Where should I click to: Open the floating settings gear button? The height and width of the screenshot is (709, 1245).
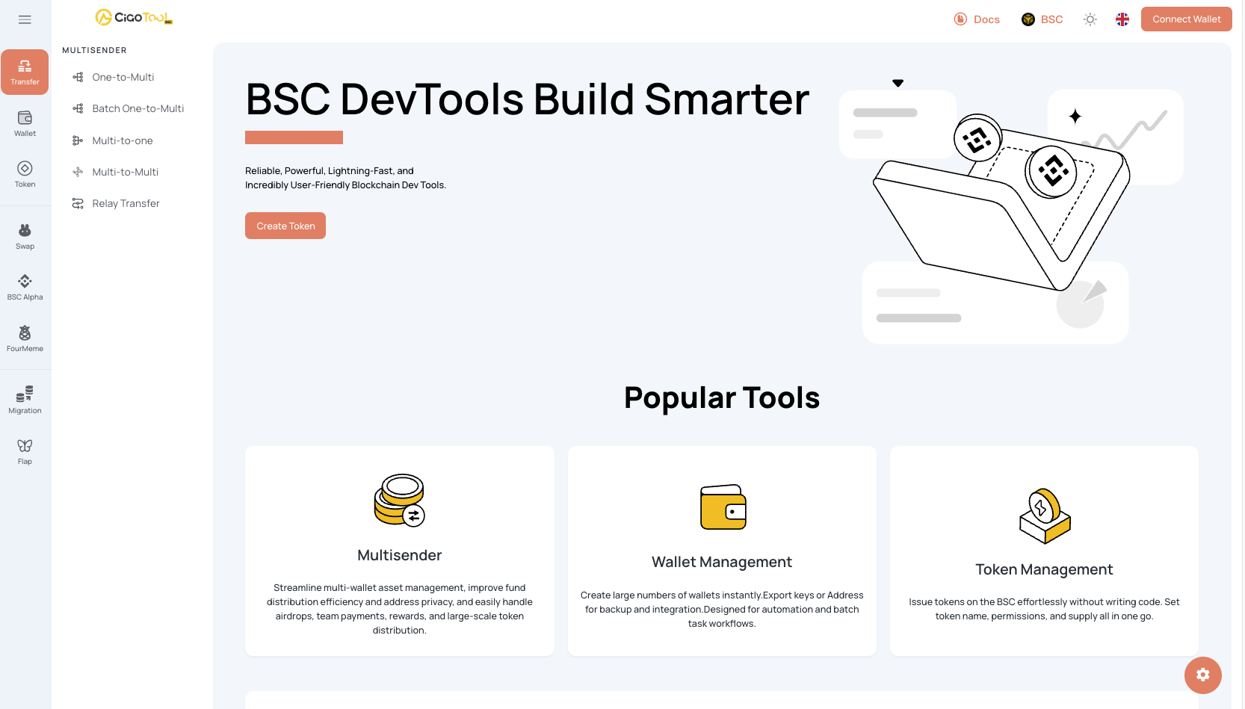coord(1203,675)
